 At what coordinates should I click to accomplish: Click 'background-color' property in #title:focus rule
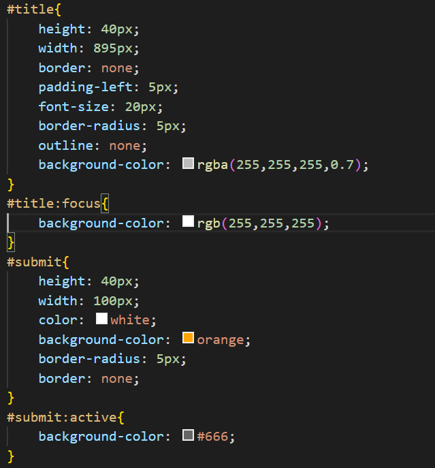[x=101, y=223]
